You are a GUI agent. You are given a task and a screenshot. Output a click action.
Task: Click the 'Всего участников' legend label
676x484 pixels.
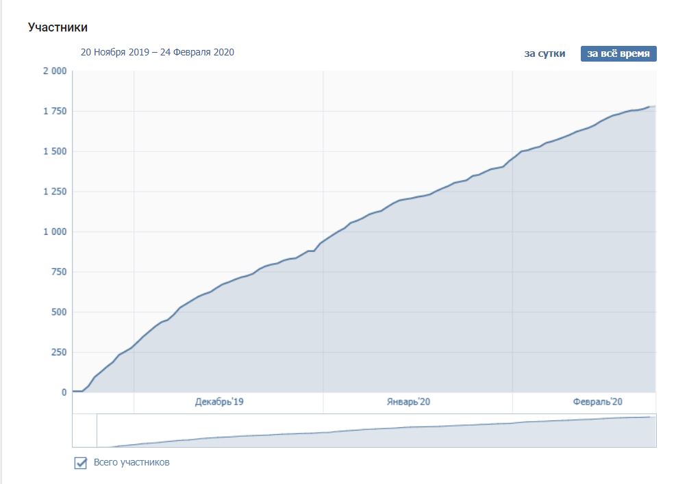pos(132,463)
